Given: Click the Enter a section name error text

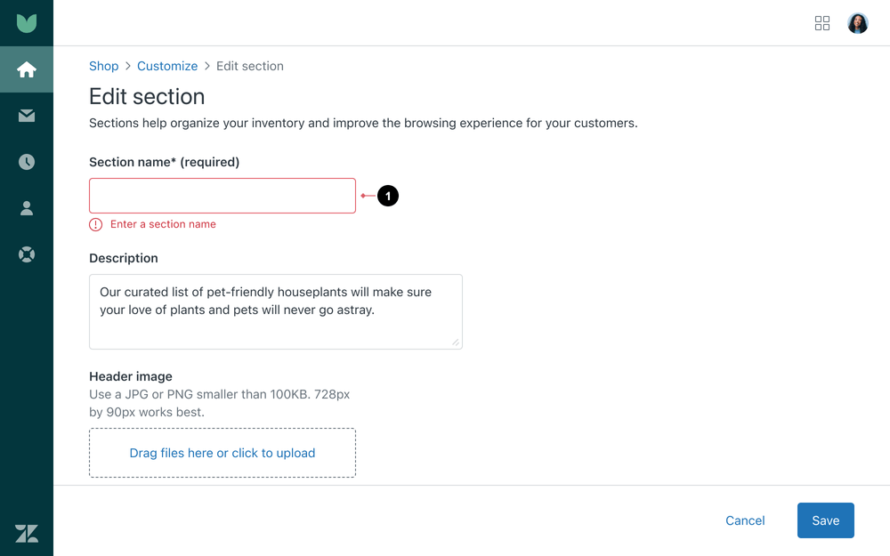Looking at the screenshot, I should coord(163,224).
